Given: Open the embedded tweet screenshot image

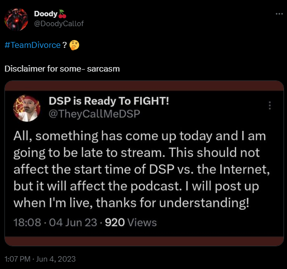Looking at the screenshot, I should (144, 163).
